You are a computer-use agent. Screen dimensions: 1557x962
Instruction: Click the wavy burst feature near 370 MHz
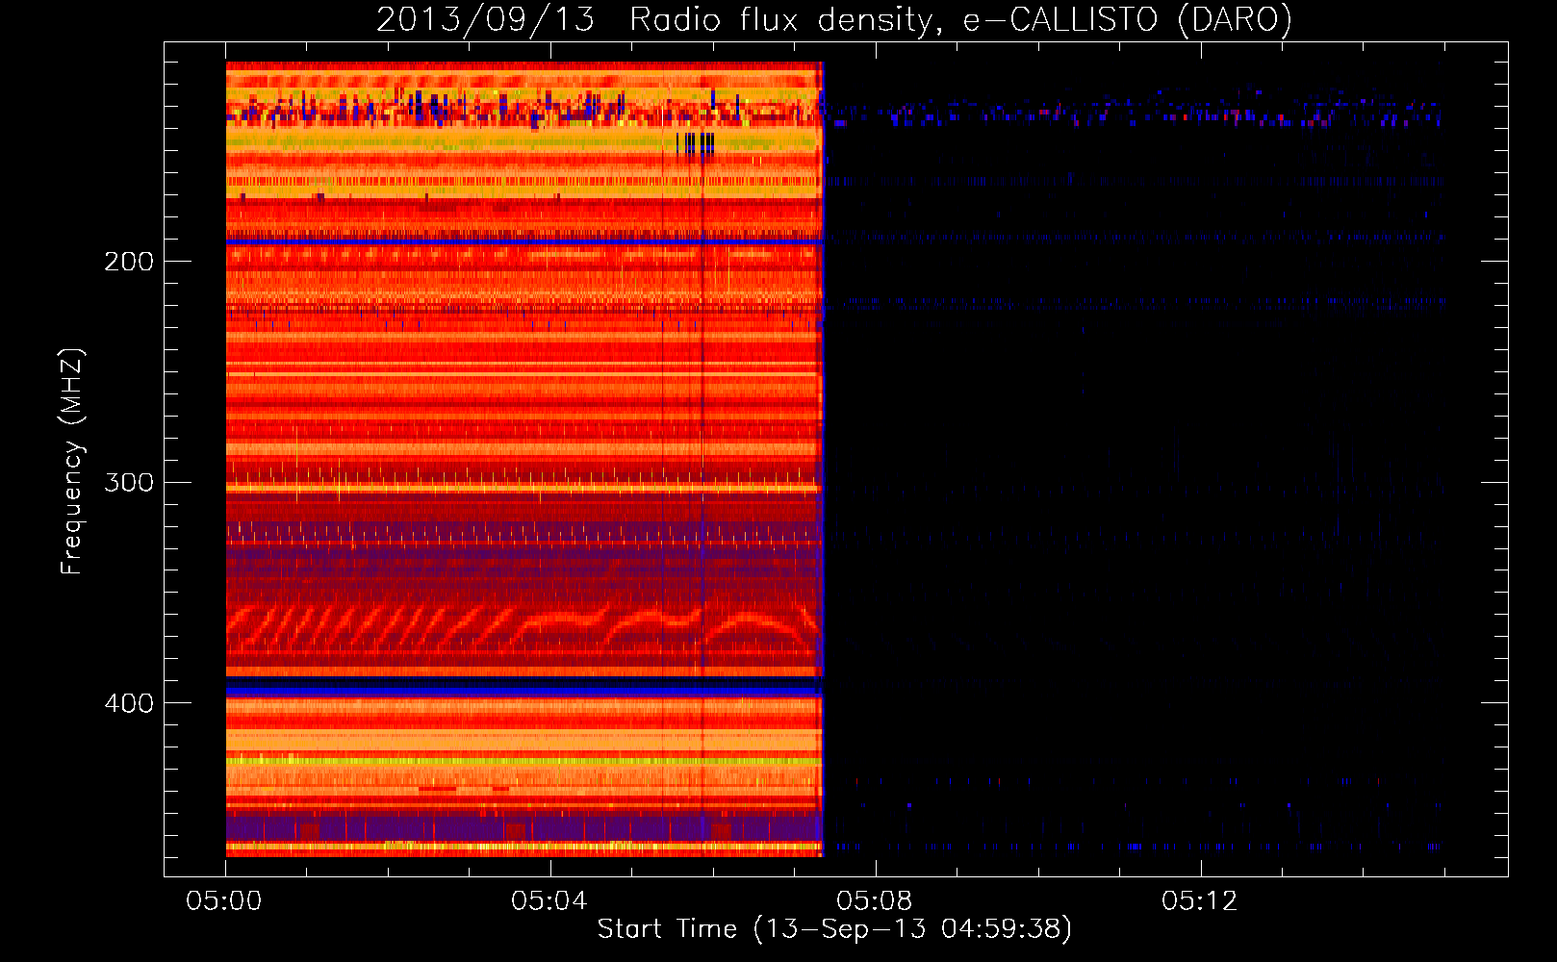coord(523,627)
